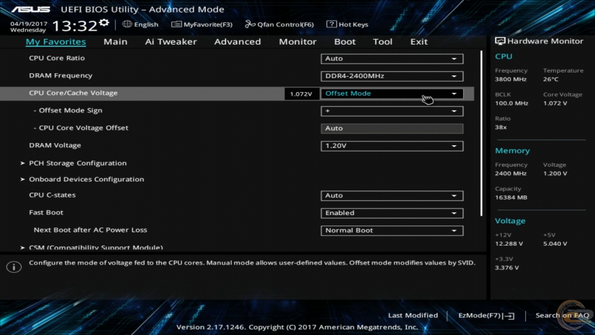Click the BCLK 100.0 MHz value
The image size is (595, 335).
coord(511,103)
